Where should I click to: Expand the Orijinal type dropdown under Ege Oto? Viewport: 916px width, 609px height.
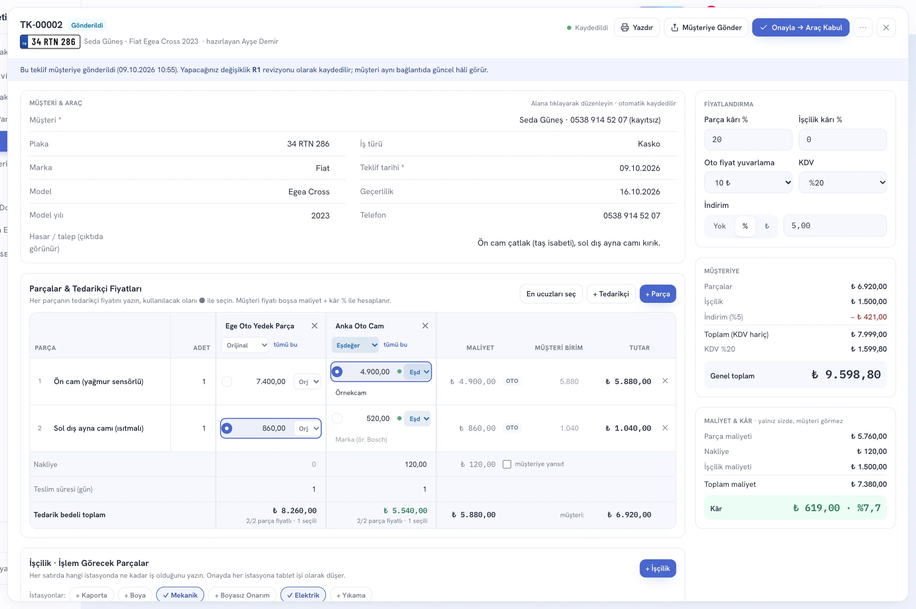click(245, 345)
